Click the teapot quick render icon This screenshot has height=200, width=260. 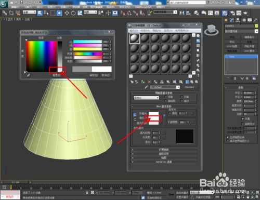coord(245,13)
